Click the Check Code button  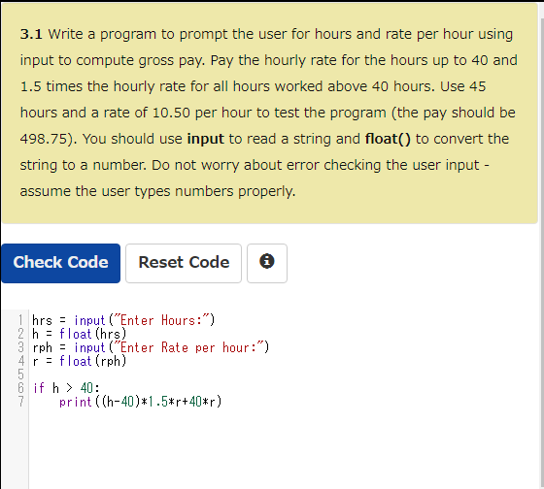pos(60,263)
